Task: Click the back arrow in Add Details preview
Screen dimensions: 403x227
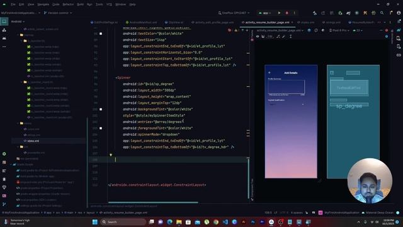Action: click(x=270, y=73)
